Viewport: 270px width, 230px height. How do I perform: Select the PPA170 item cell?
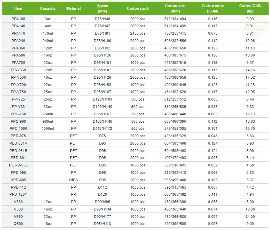18,33
